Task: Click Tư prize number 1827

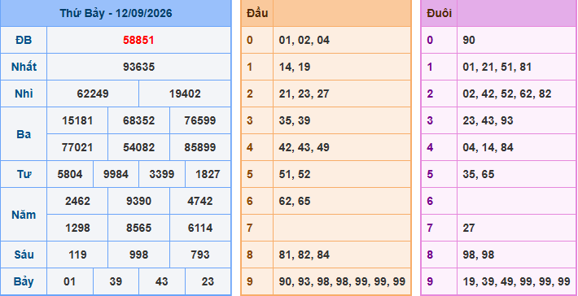Action: click(x=208, y=174)
